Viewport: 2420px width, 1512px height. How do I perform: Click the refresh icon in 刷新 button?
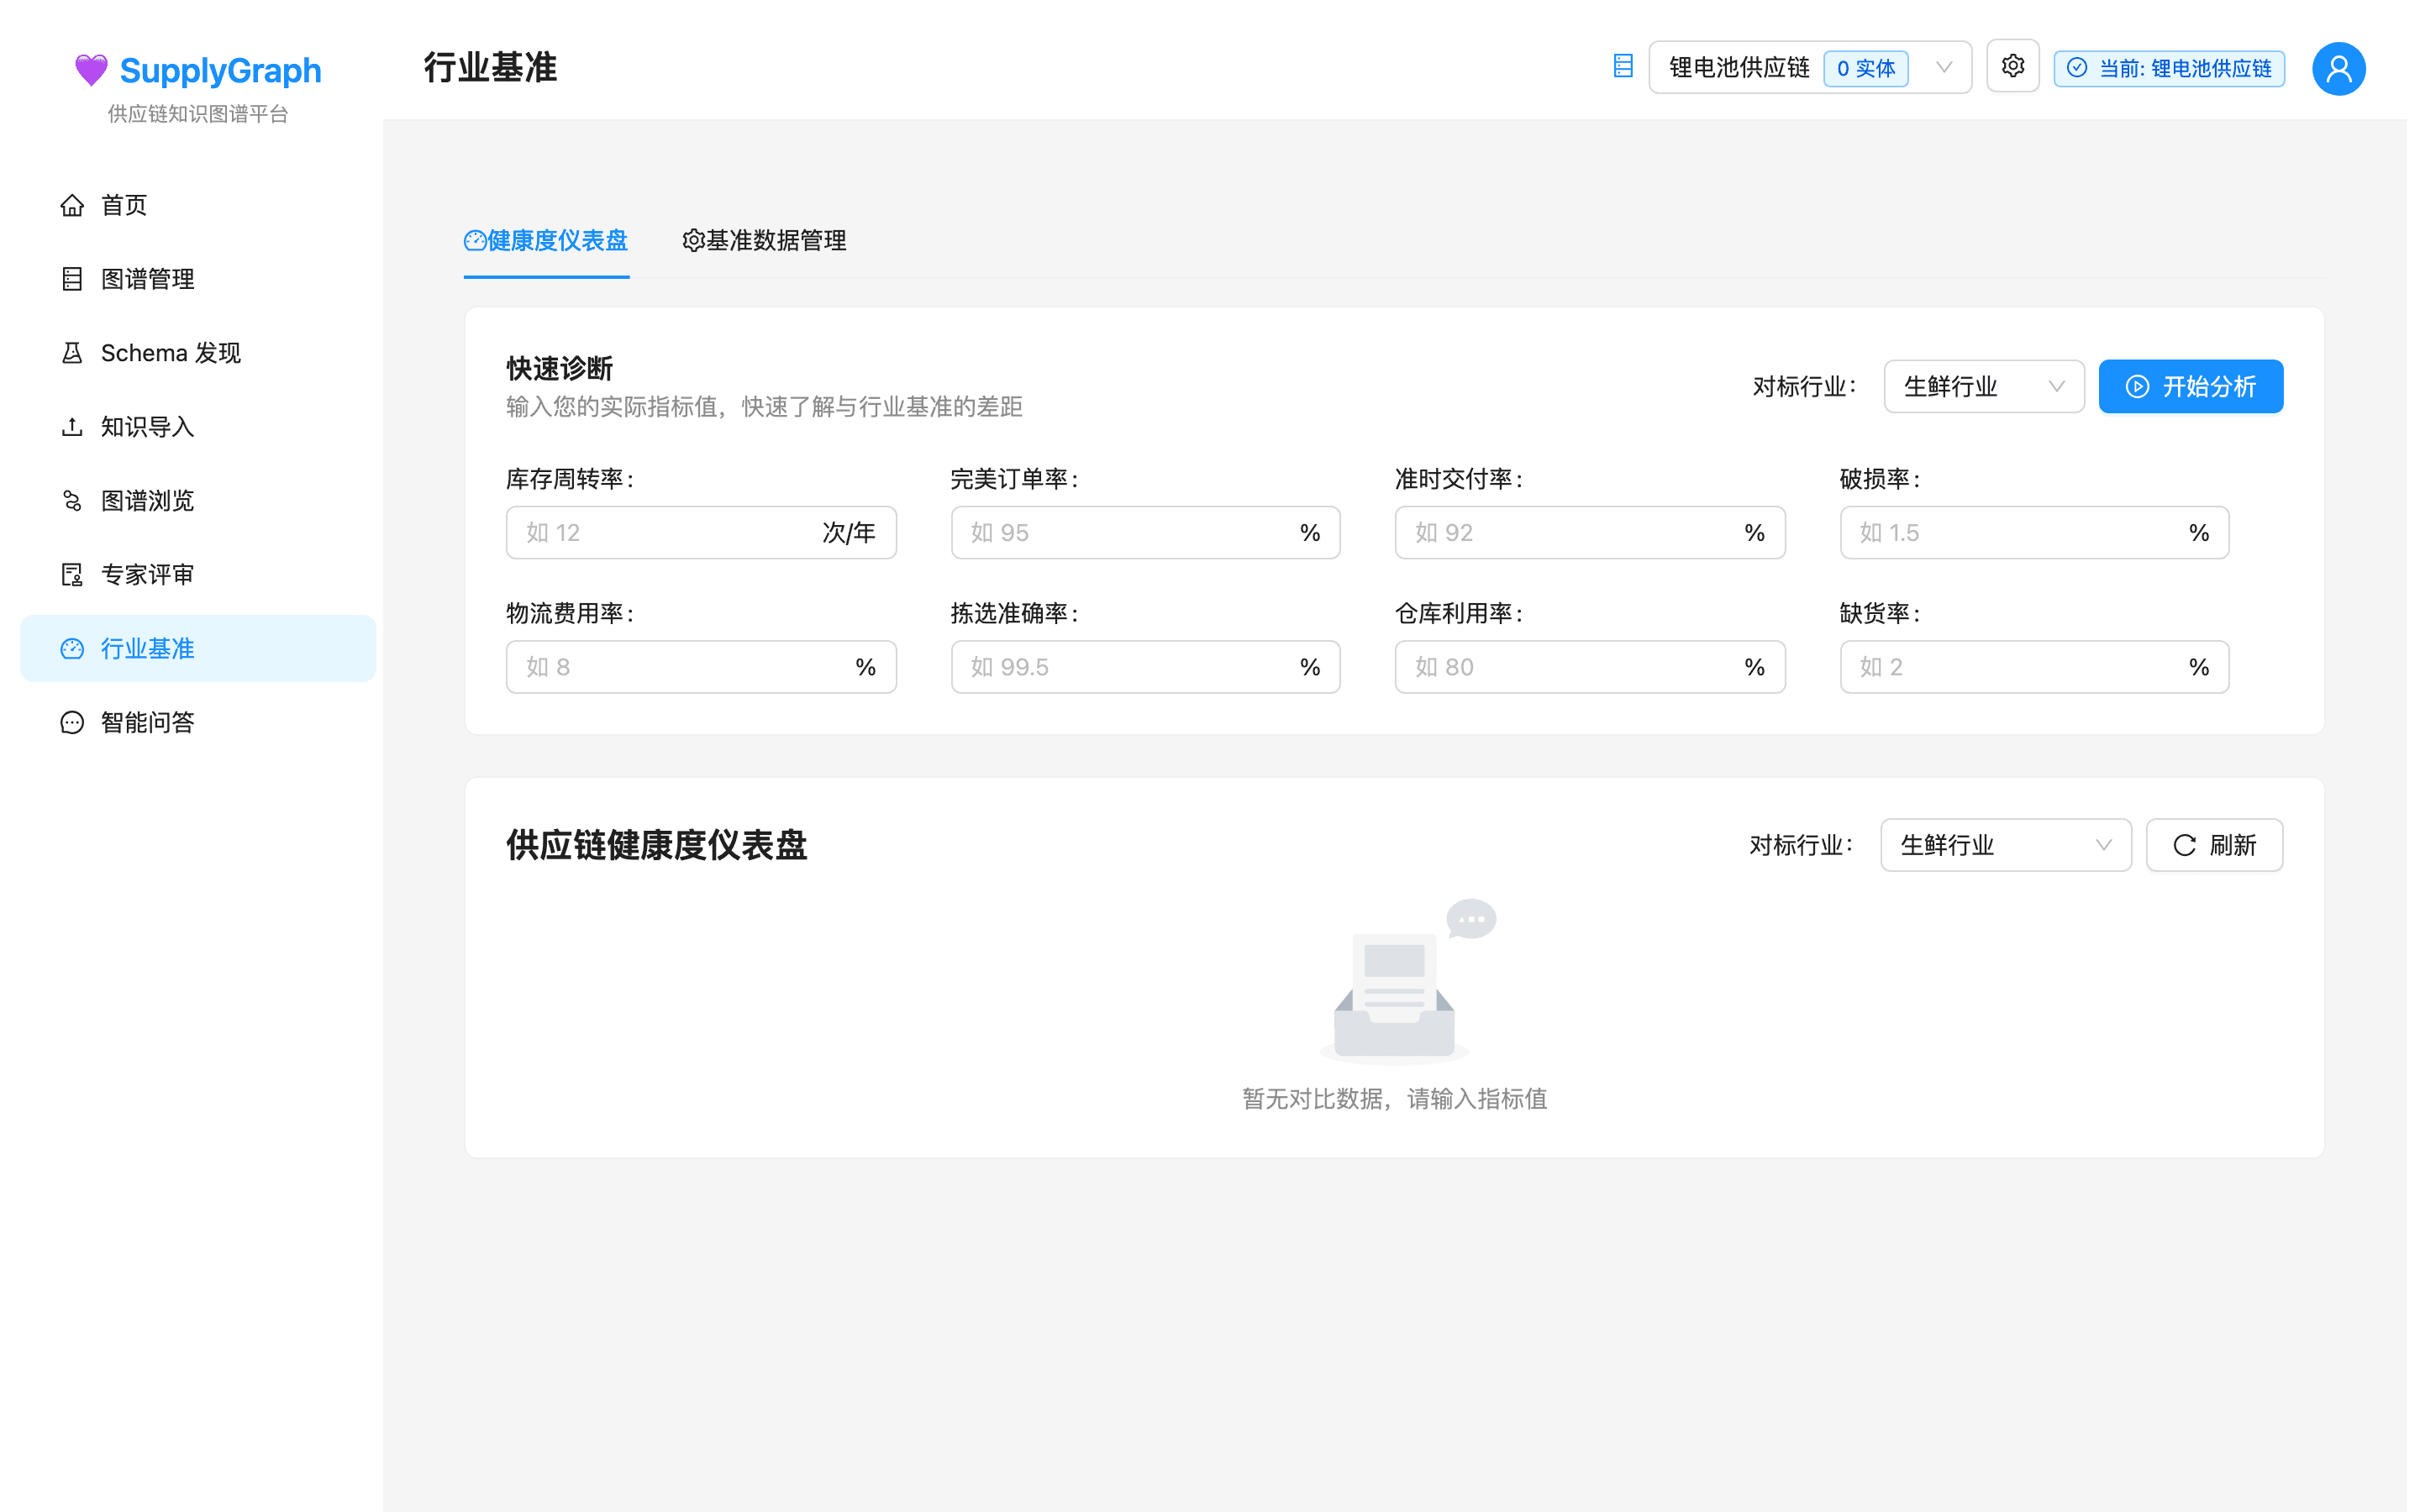pyautogui.click(x=2184, y=845)
